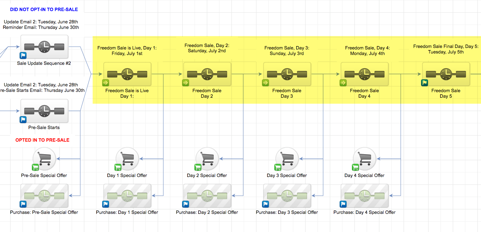481x232 pixels.
Task: Open the Freedom Sale Day 2 sequence
Action: pyautogui.click(x=207, y=74)
